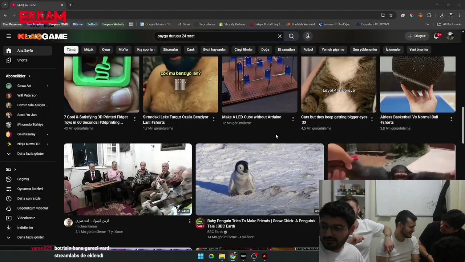
Task: Open Beğendiğim videolar liked videos
Action: click(x=28, y=208)
